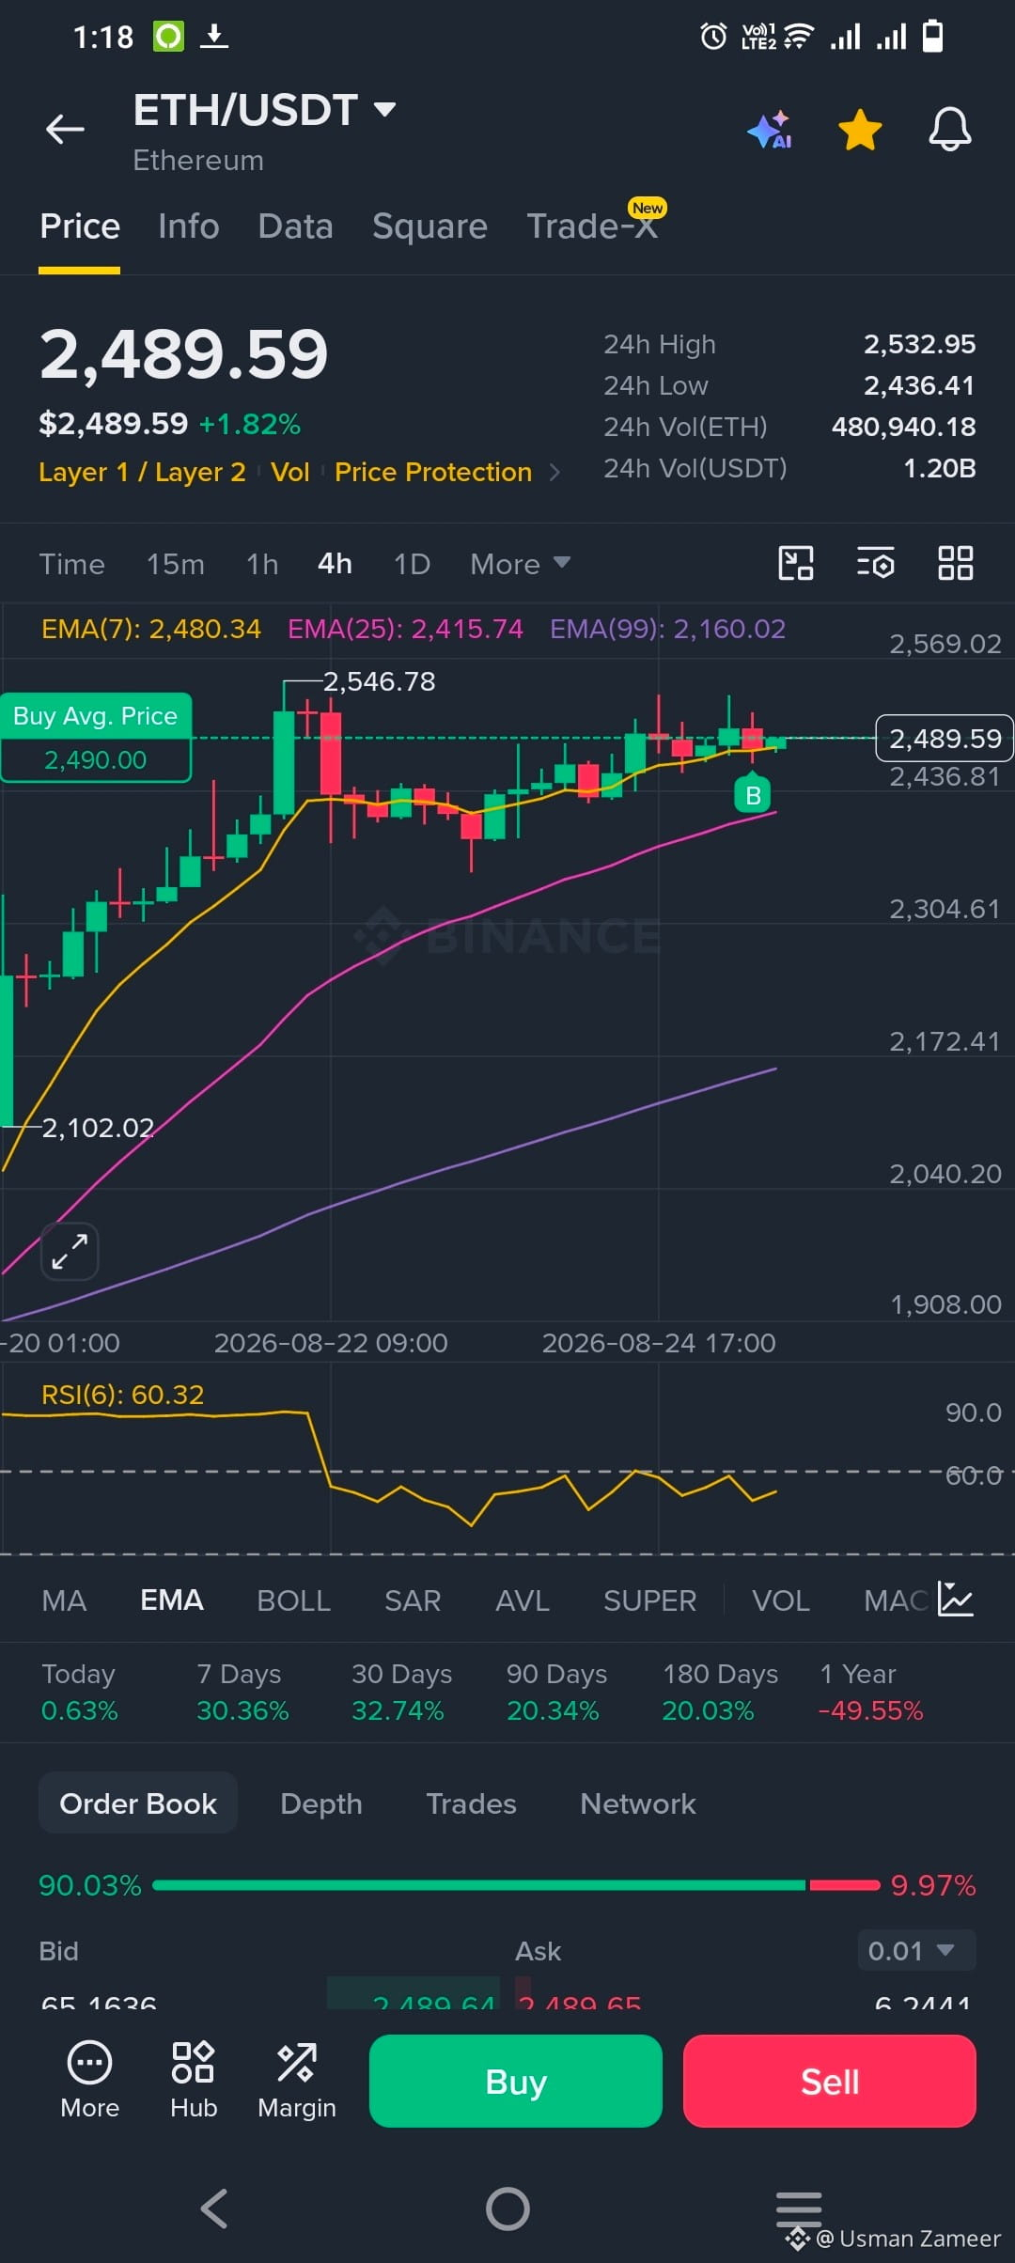Select the Order Book tab
This screenshot has width=1015, height=2263.
(x=138, y=1803)
